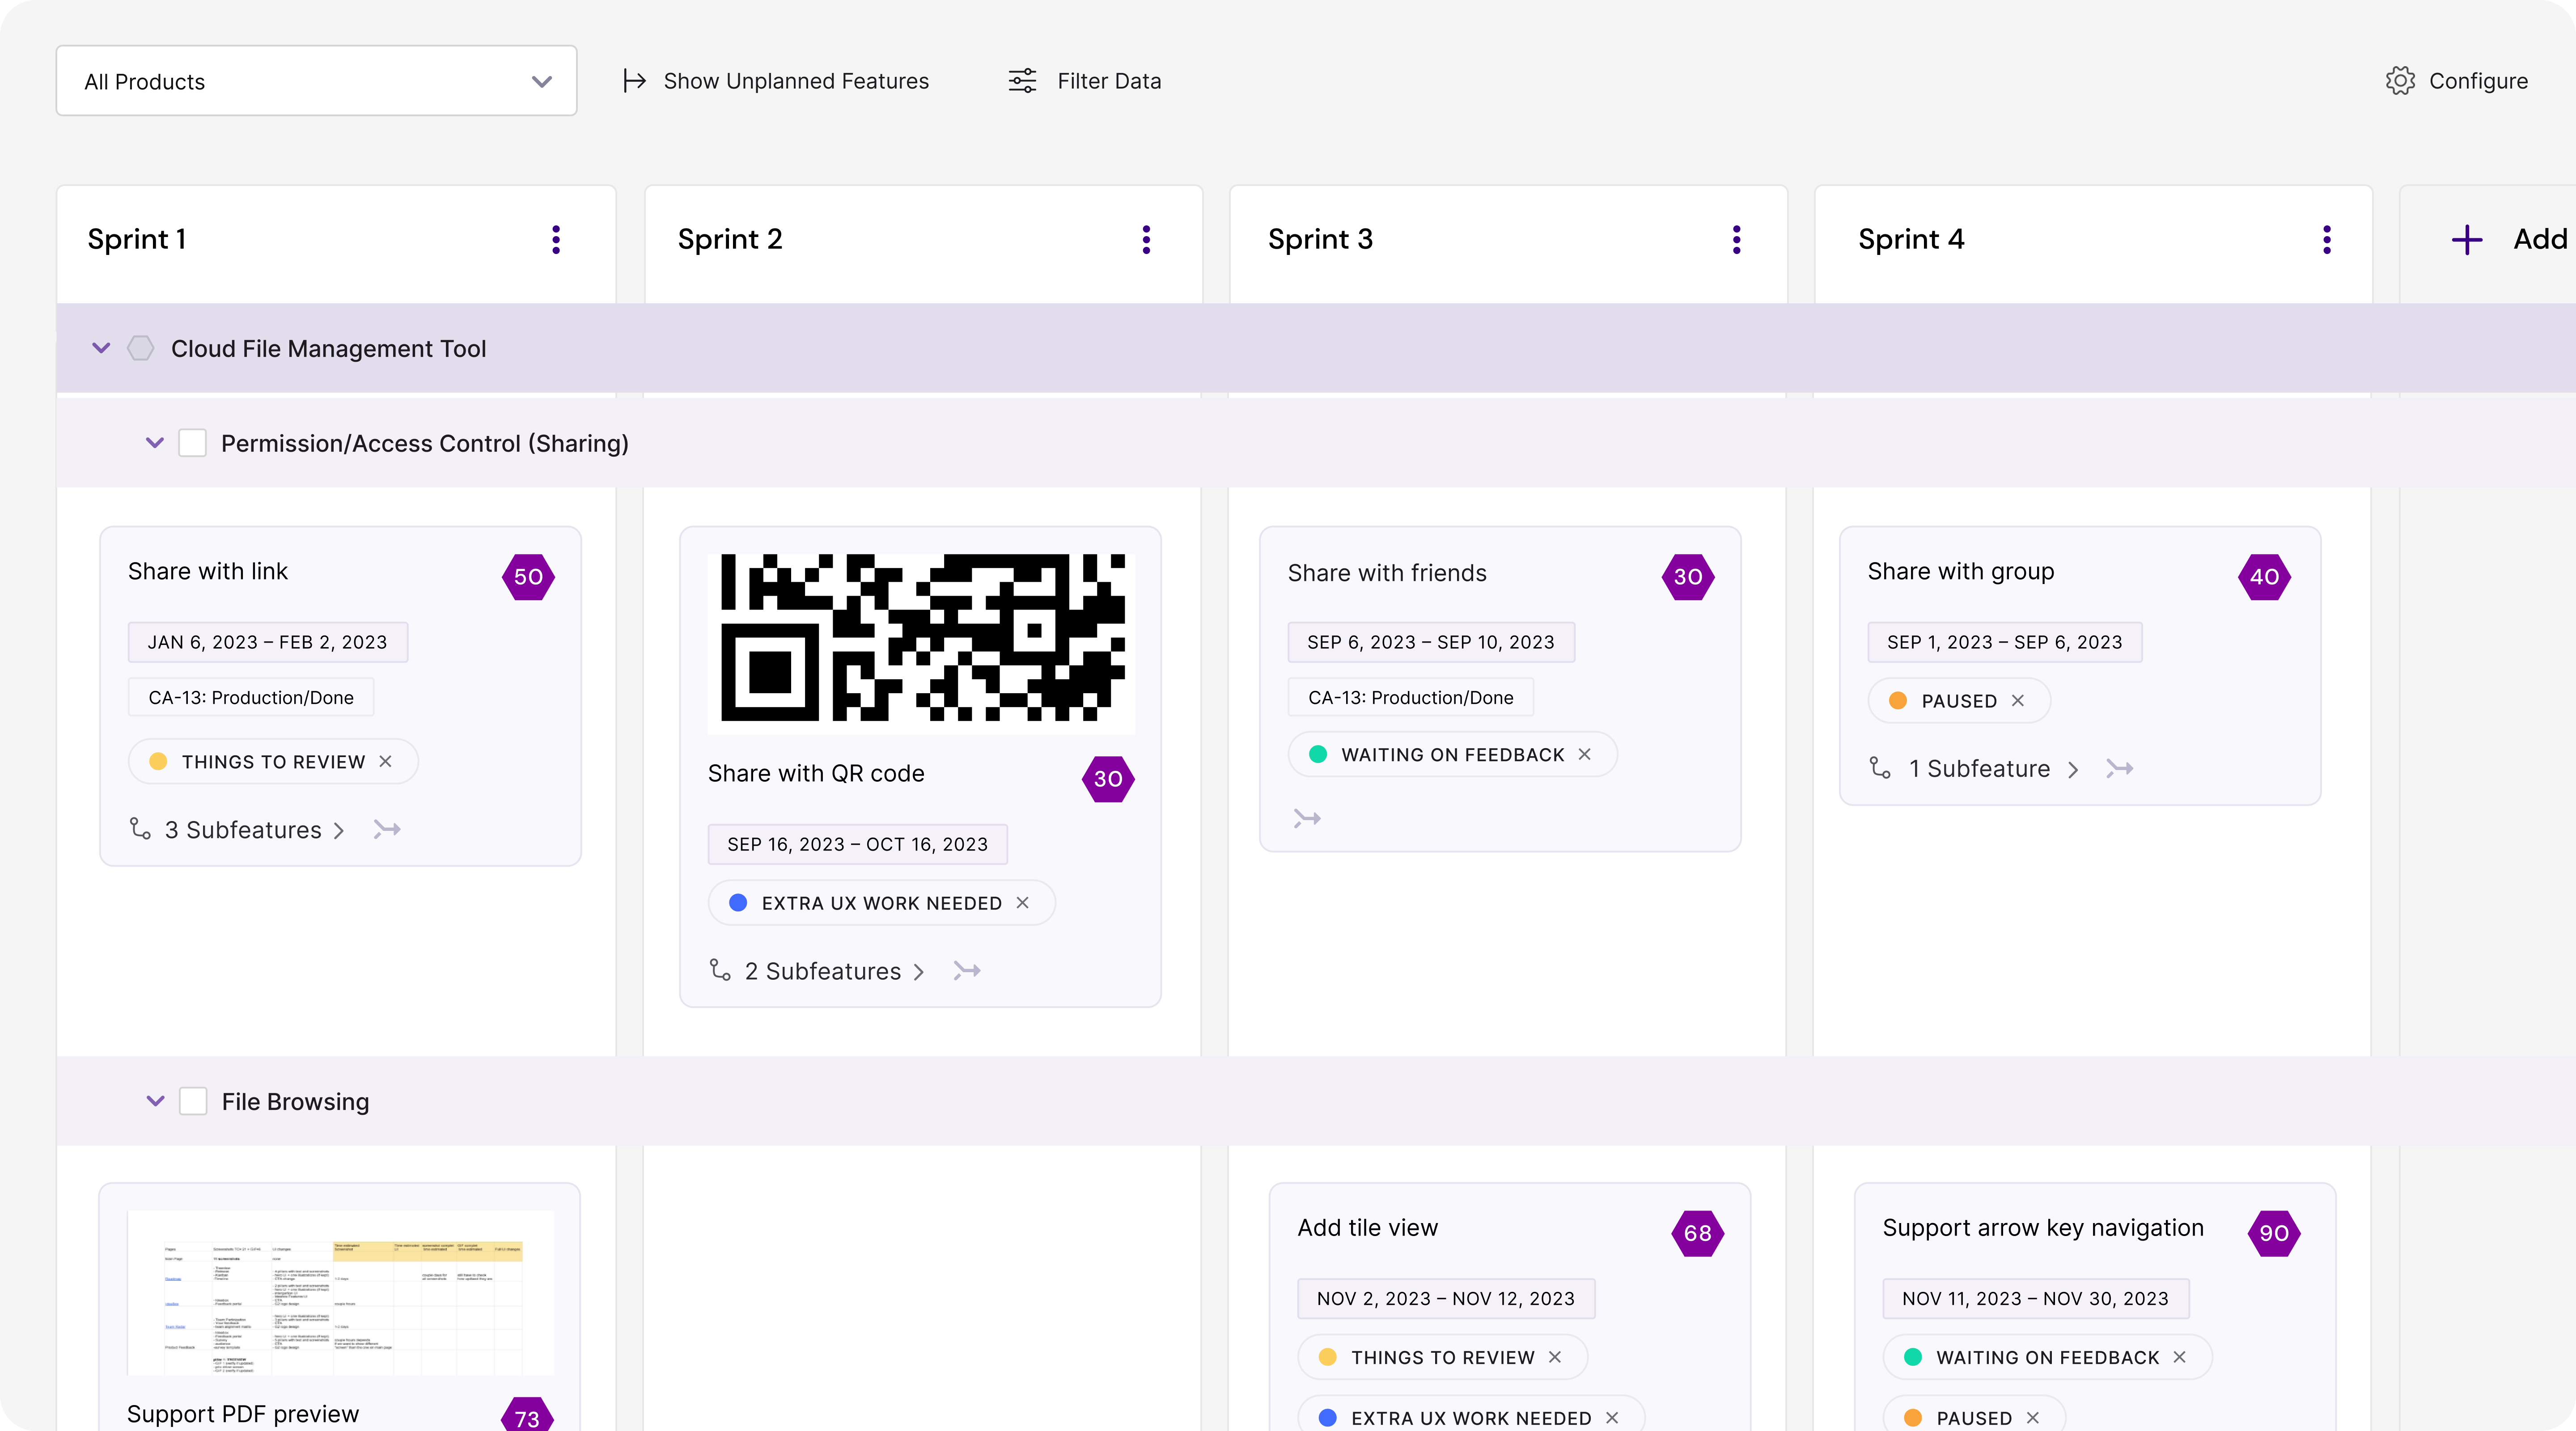Tick the Permission/Access Control (Sharing) checkbox
The height and width of the screenshot is (1431, 2576).
(x=192, y=443)
